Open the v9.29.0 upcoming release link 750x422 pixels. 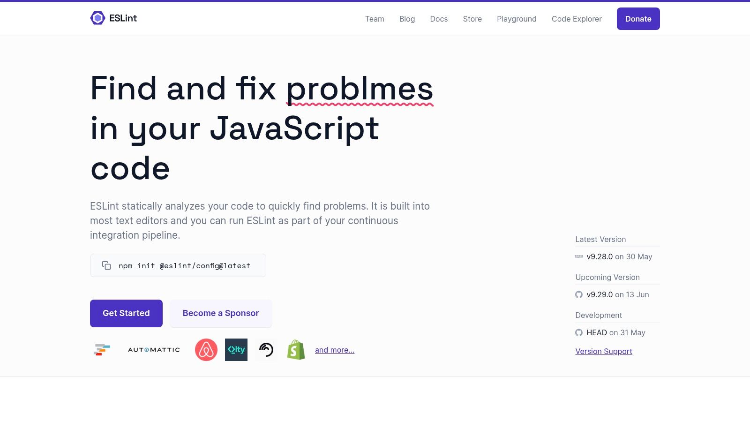point(600,294)
